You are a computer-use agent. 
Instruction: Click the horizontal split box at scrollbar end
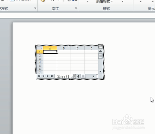pyautogui.click(x=97, y=76)
